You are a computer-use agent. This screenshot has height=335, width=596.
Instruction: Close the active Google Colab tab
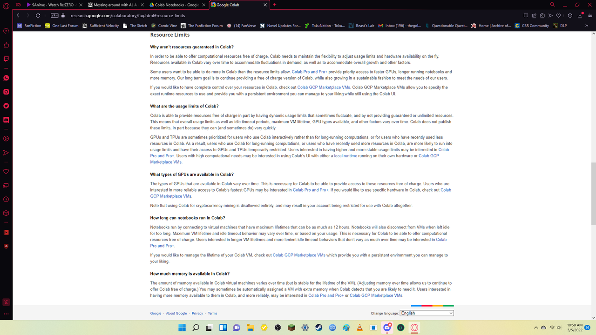(x=265, y=5)
